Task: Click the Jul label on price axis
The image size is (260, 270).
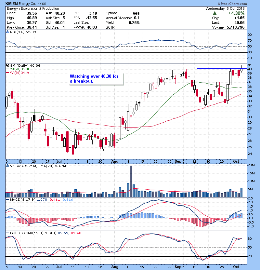Action: click(x=59, y=161)
